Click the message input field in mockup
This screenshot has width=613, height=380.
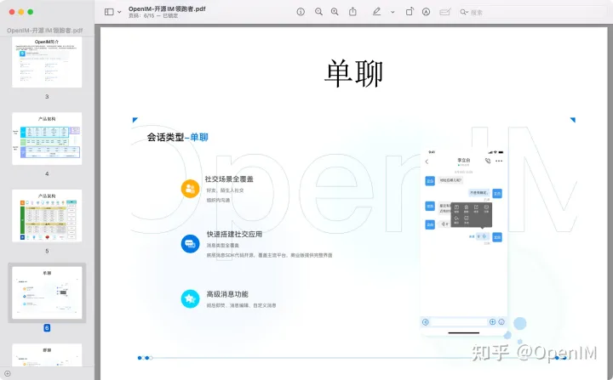click(459, 322)
